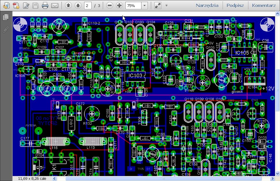Send file by email envelope icon
The width and height of the screenshot is (280, 181).
(54, 6)
